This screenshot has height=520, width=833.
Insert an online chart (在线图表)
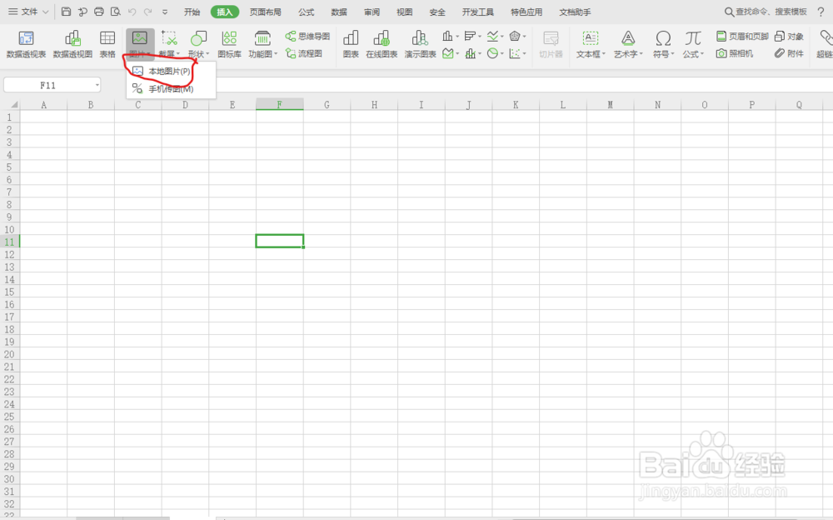(x=382, y=44)
